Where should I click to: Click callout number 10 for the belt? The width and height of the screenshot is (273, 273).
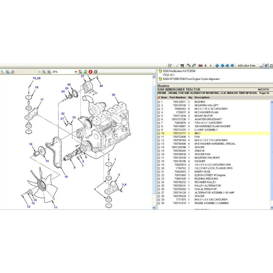(x=66, y=177)
